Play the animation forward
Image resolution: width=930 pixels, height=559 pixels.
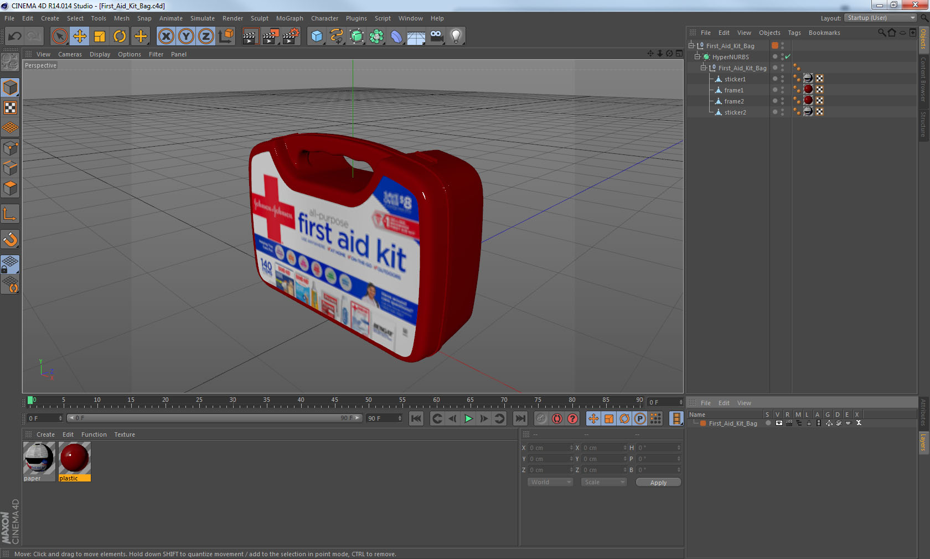click(x=468, y=418)
